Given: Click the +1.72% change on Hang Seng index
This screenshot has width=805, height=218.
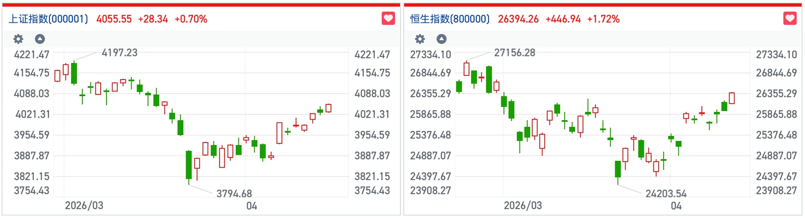Looking at the screenshot, I should coord(603,19).
